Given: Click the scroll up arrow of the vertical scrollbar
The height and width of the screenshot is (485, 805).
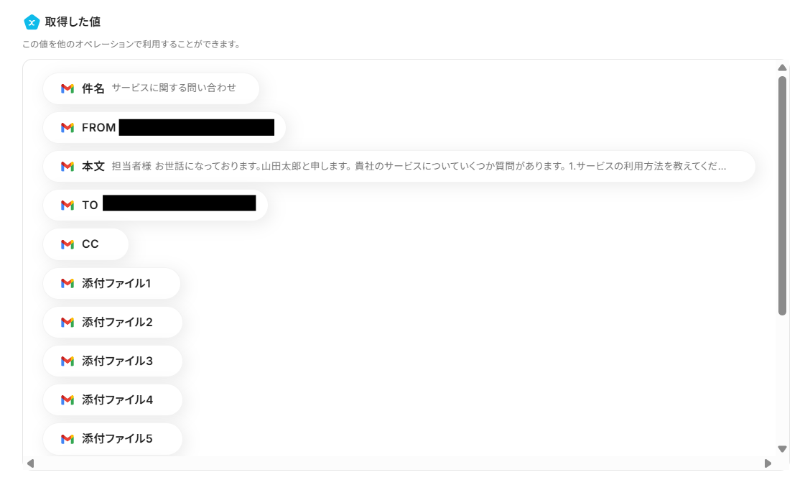Looking at the screenshot, I should [782, 68].
